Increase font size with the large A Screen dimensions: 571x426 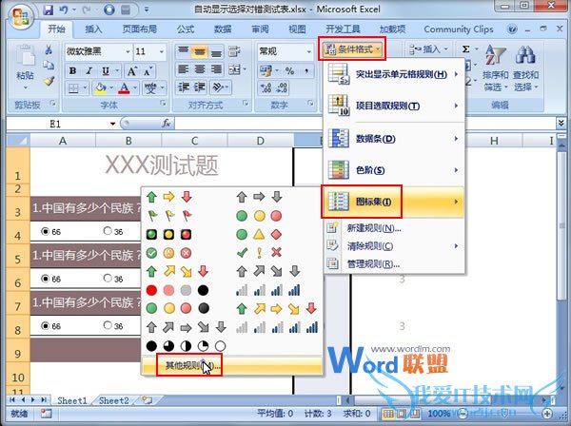132,71
